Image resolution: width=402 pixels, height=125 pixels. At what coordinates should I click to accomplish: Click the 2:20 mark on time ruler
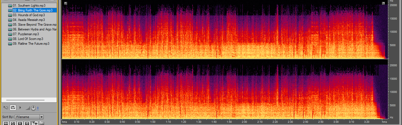pyautogui.click(x=275, y=122)
